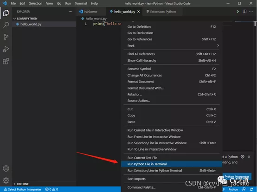Image resolution: width=257 pixels, height=192 pixels.
Task: Select hello_world.py in the Explorer tree
Action: 44,24
